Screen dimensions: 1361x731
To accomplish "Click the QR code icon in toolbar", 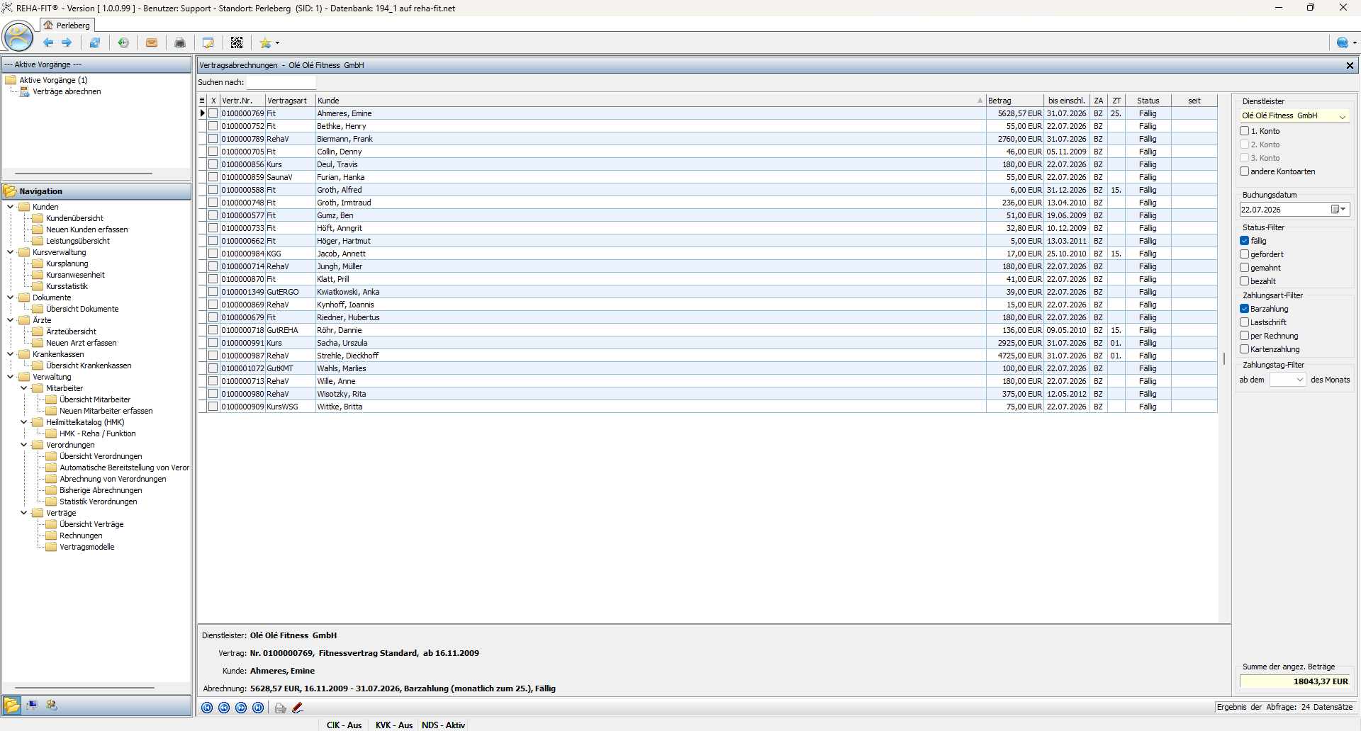I will (x=237, y=42).
